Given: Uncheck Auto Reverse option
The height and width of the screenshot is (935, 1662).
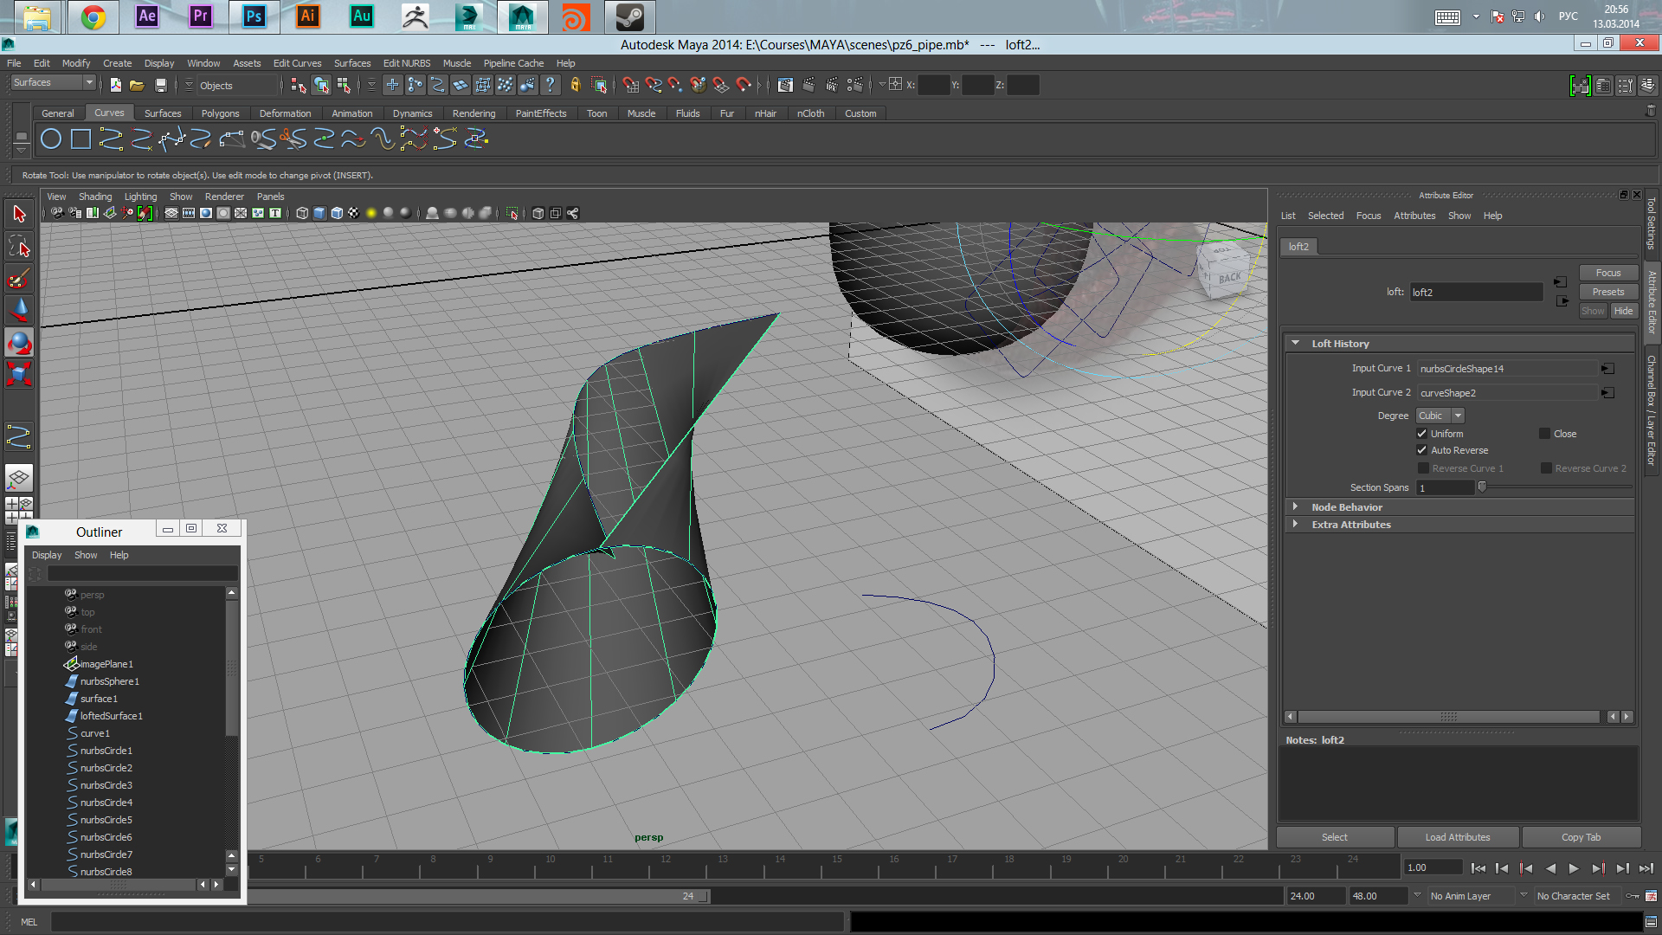Looking at the screenshot, I should (x=1421, y=450).
